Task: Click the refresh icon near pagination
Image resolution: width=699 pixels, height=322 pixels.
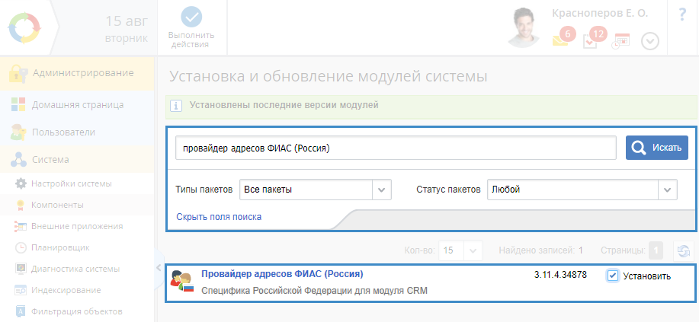Action: click(x=684, y=250)
